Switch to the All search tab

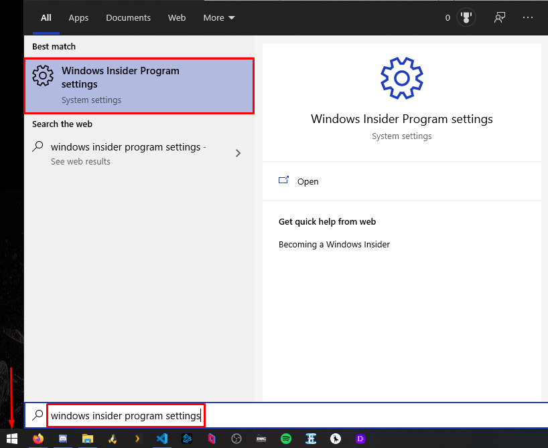46,18
